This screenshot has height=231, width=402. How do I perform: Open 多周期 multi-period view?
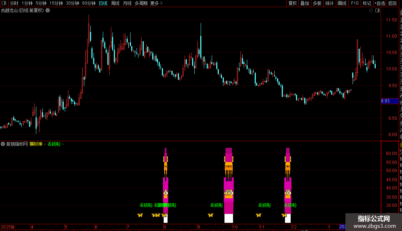(141, 3)
